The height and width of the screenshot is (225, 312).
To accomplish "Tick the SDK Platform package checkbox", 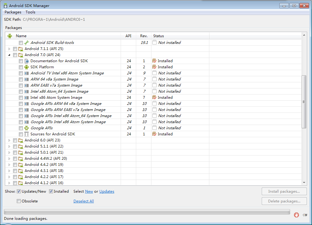I will [21, 67].
